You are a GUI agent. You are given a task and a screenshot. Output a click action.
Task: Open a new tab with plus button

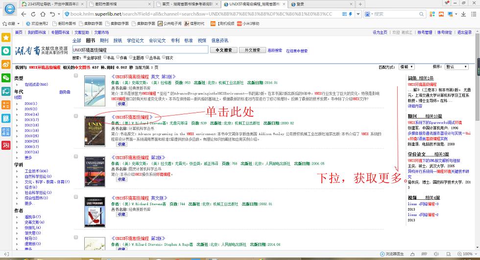pyautogui.click(x=360, y=4)
